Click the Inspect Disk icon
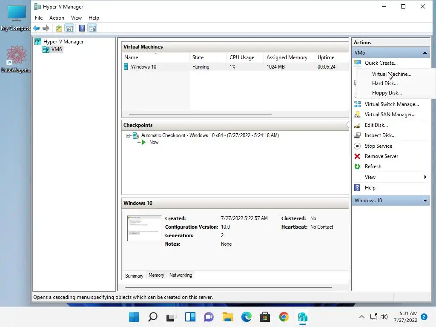The width and height of the screenshot is (436, 327). 357,135
